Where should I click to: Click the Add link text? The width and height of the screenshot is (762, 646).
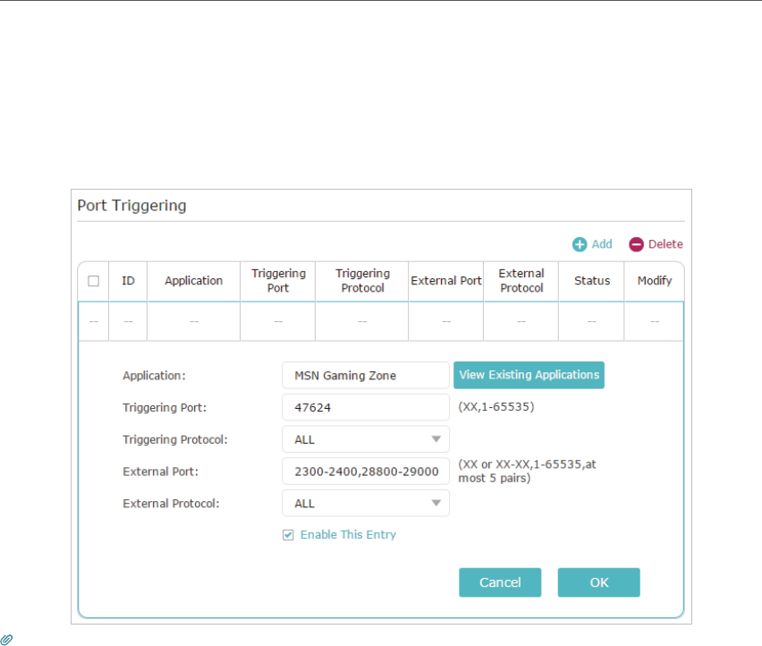coord(602,244)
